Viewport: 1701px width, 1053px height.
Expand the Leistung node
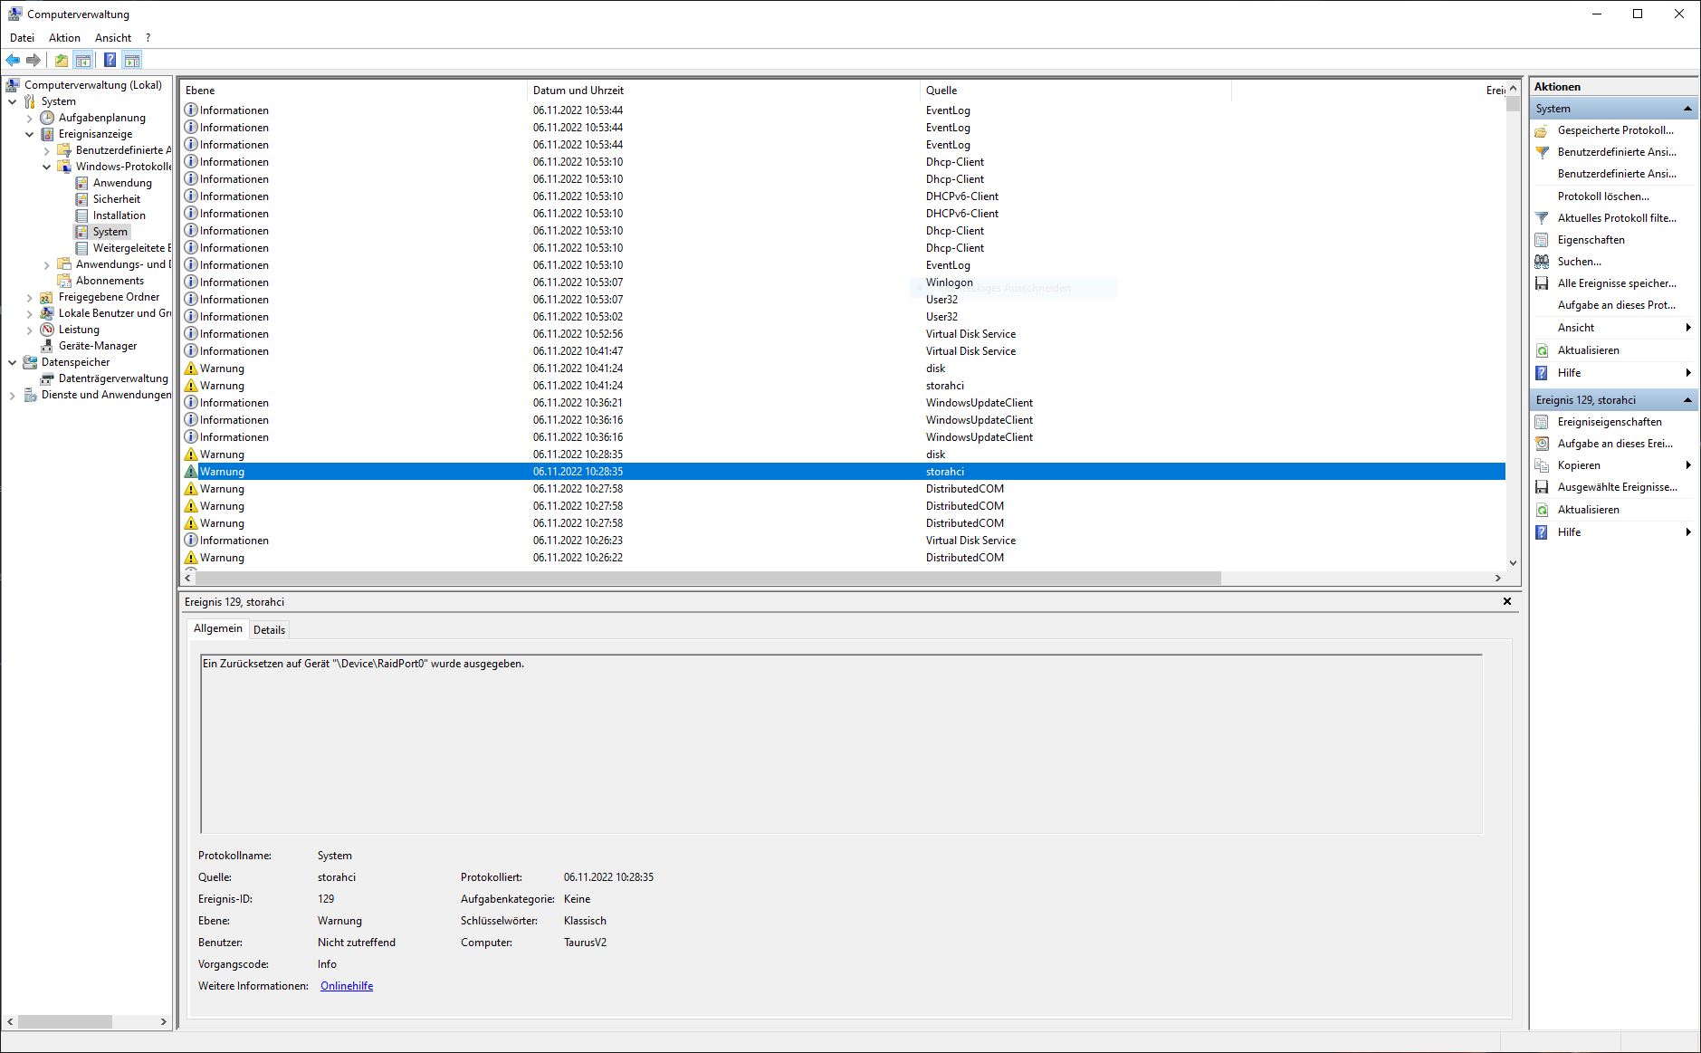click(30, 330)
